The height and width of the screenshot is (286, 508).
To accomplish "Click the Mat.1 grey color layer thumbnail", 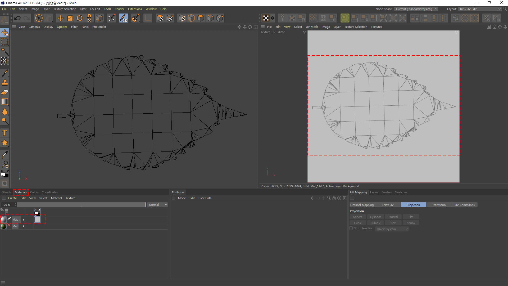I will [37, 220].
